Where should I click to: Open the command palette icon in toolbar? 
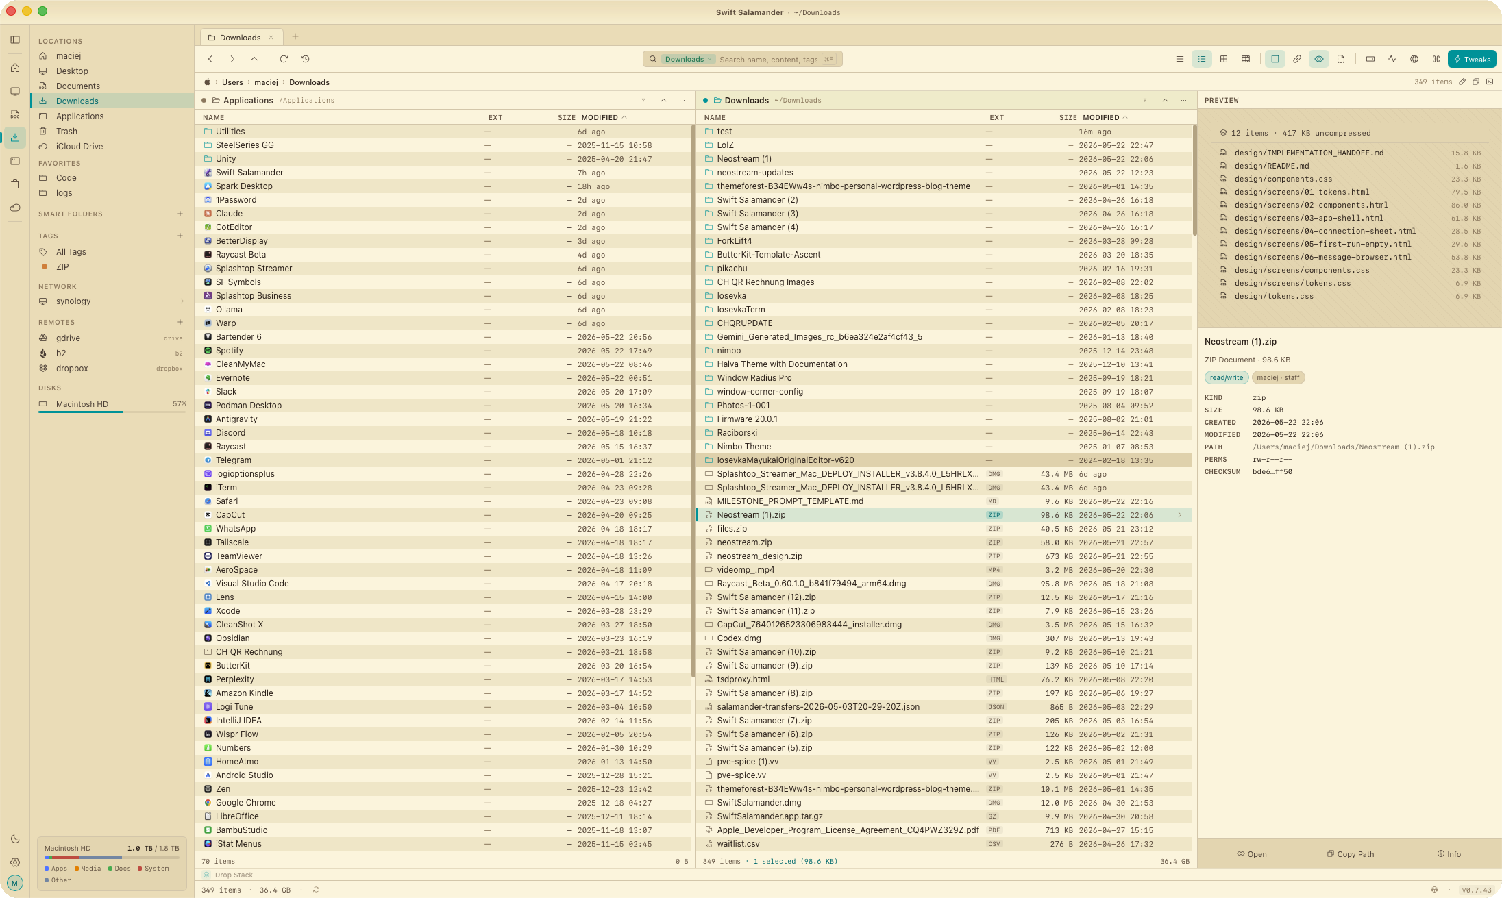(x=1436, y=59)
